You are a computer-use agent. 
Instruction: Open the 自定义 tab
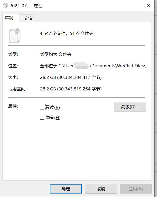coord(27,18)
